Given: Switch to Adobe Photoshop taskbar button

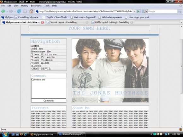Looking at the screenshot, I should (71, 134).
